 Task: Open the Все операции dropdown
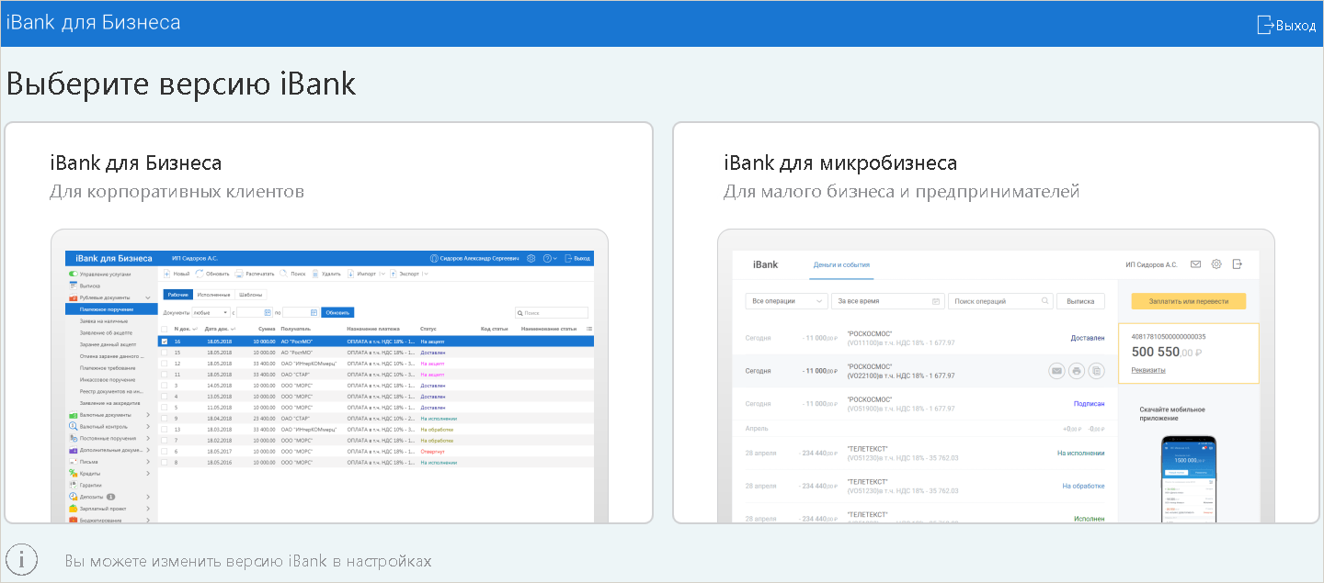tap(787, 301)
